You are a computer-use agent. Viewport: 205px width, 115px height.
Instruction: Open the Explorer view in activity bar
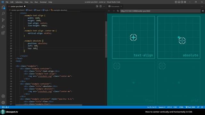click(x=3, y=7)
